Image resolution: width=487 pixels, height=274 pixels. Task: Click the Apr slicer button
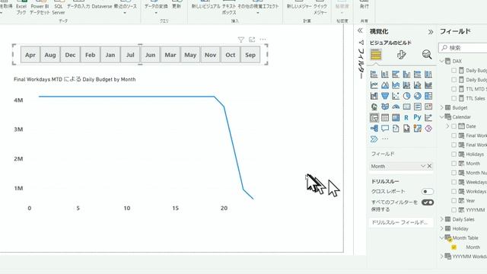click(30, 55)
